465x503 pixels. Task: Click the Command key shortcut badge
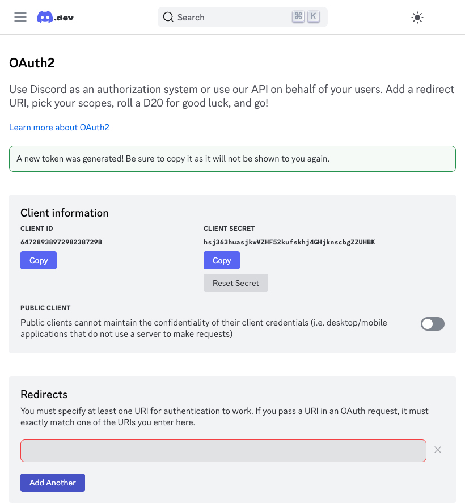[x=298, y=16]
